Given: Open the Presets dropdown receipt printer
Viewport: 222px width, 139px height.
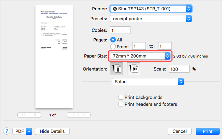Looking at the screenshot, I should tap(151, 19).
